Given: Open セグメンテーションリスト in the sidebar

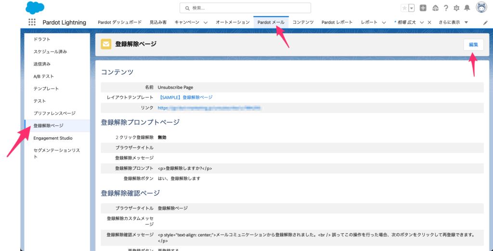Looking at the screenshot, I should 57,154.
